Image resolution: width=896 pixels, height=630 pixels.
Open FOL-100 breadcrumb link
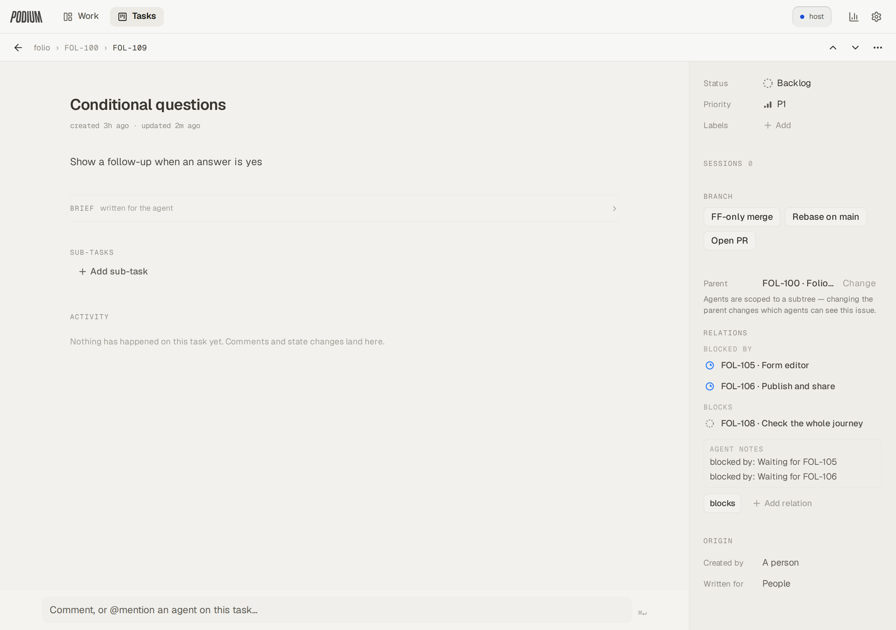81,48
